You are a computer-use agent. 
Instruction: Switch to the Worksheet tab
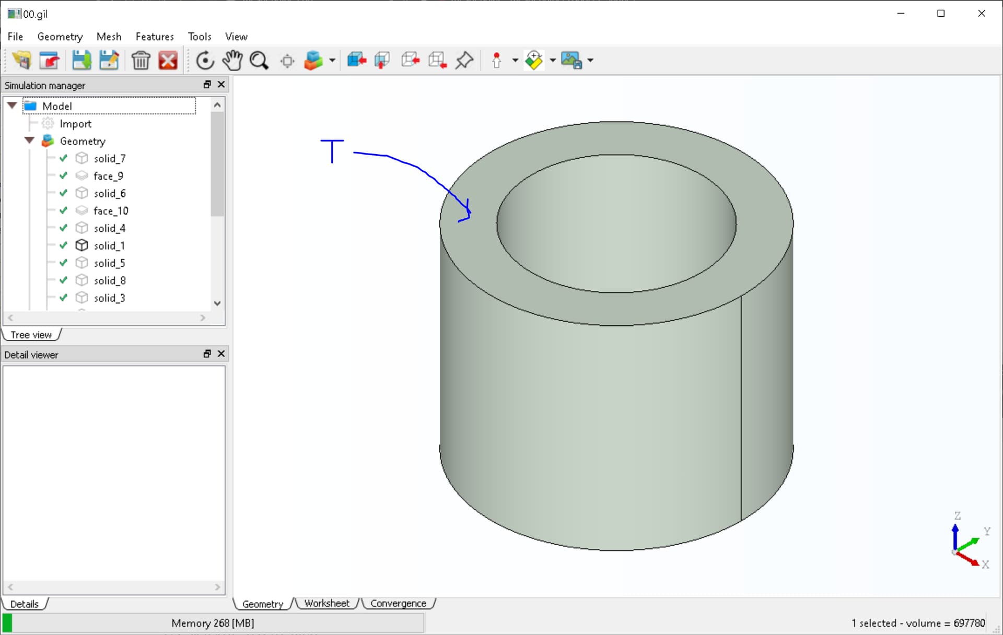click(327, 603)
